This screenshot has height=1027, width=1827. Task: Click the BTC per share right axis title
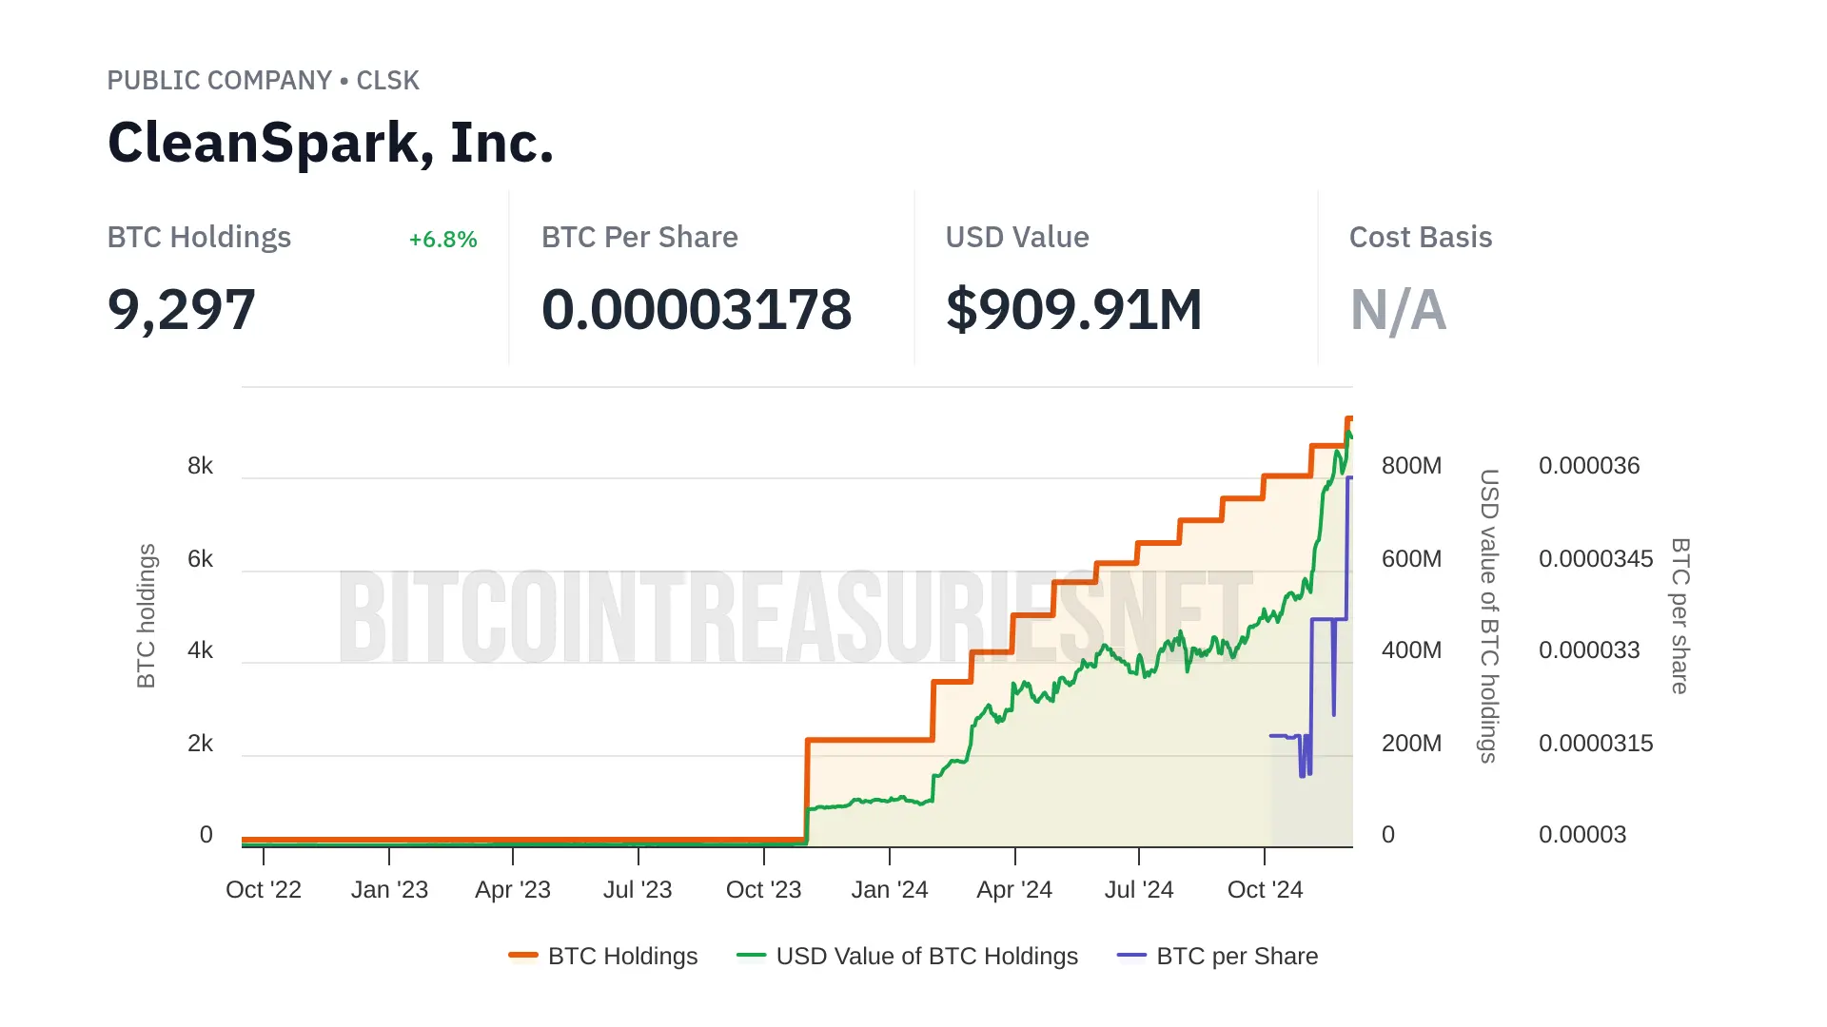pos(1680,615)
